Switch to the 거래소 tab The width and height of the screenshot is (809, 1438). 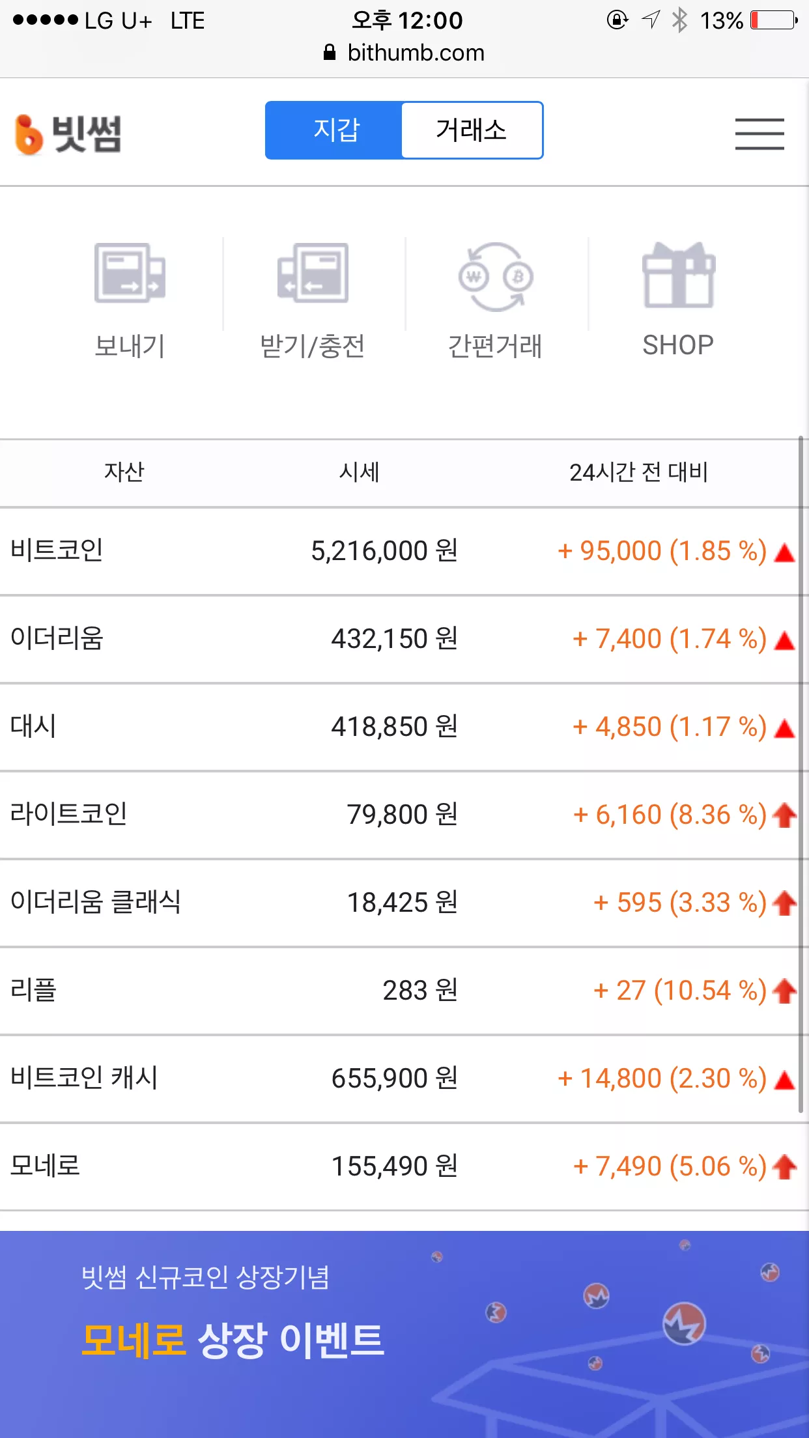click(x=472, y=130)
